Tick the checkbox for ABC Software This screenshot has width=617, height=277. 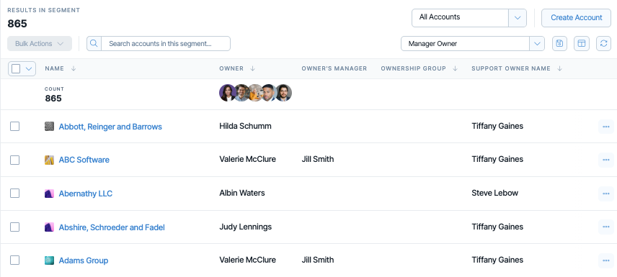(x=14, y=160)
